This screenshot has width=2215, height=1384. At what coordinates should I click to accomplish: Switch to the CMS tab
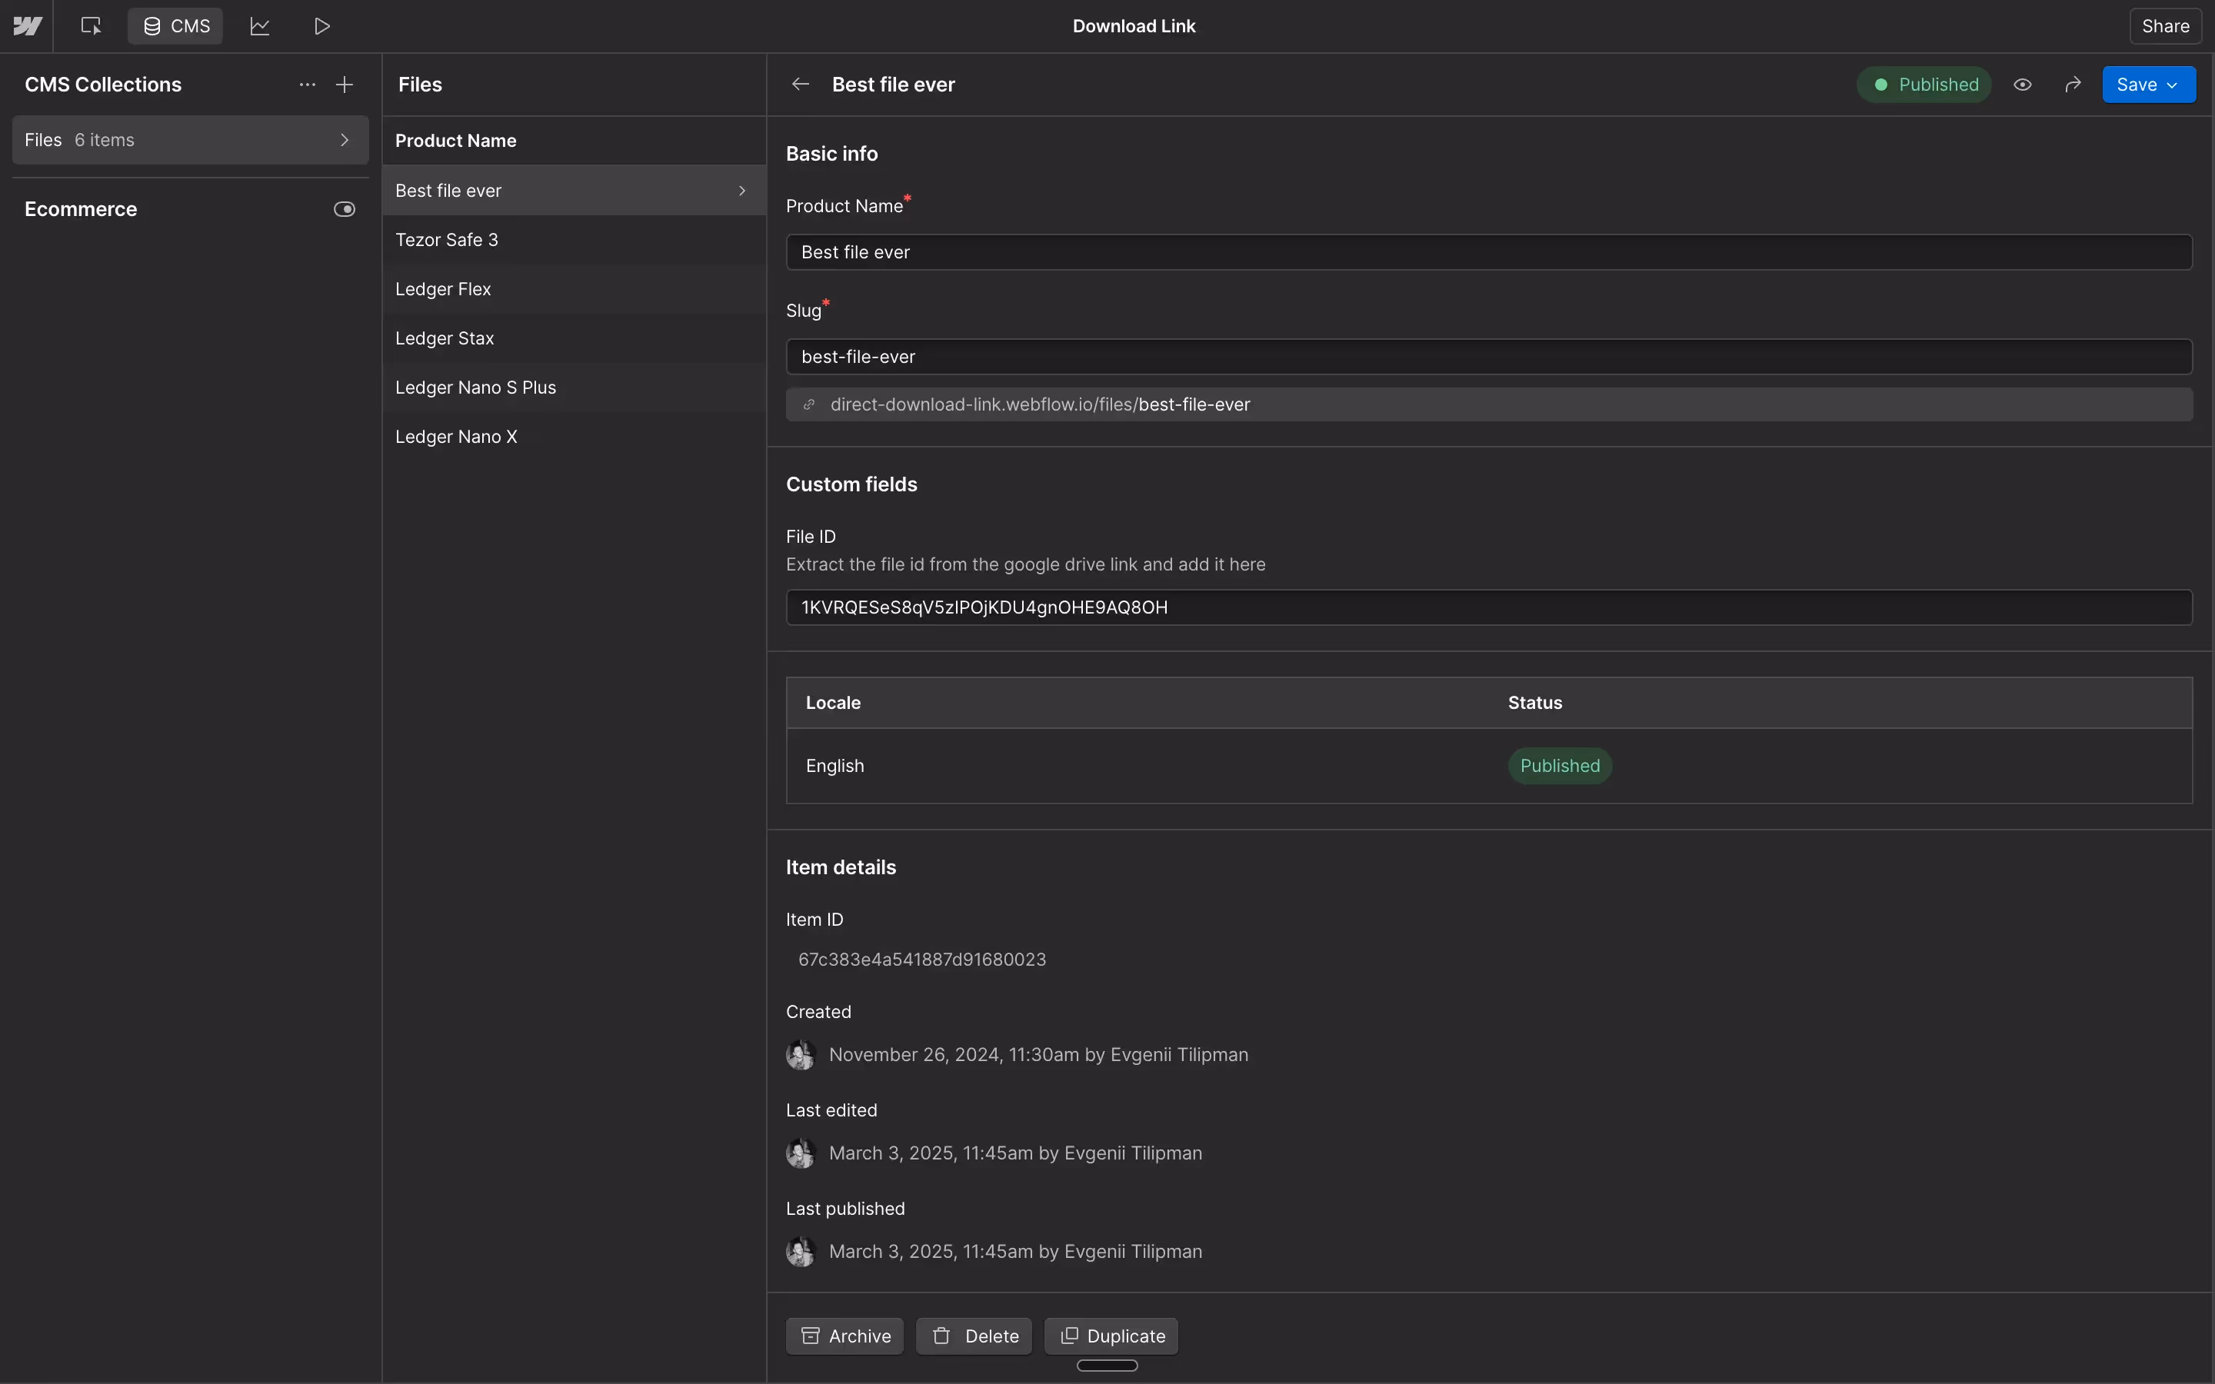click(x=175, y=25)
